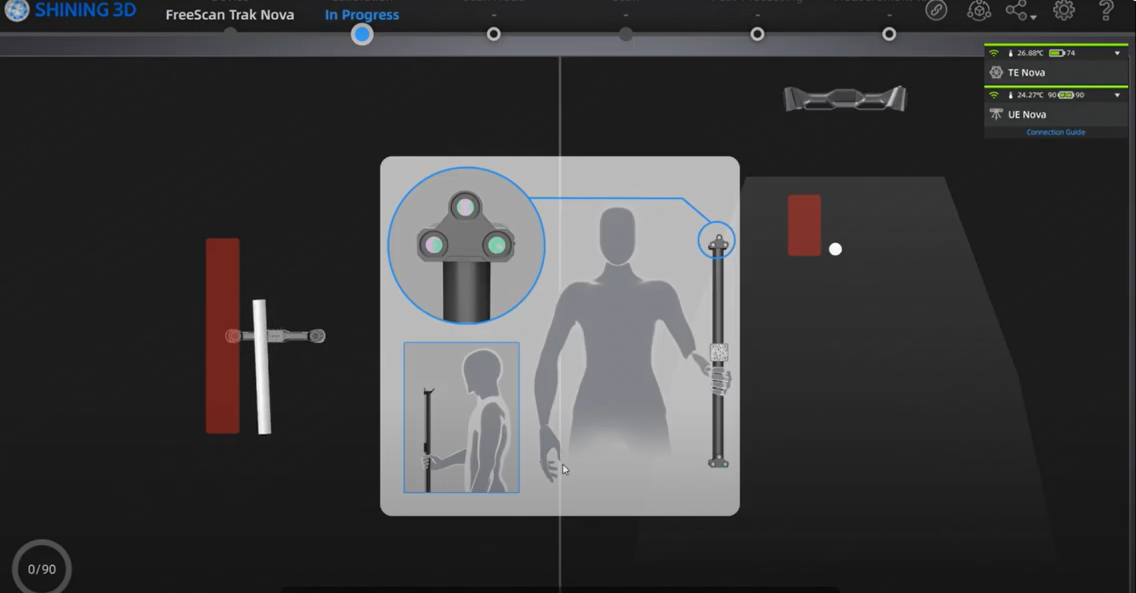Click the TE Nova device name
The height and width of the screenshot is (593, 1136).
[1026, 72]
